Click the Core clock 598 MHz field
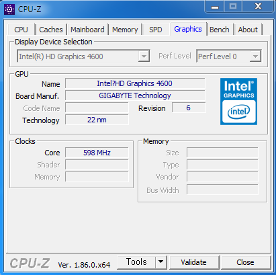Screen dimensions: 276x275 click(x=97, y=153)
